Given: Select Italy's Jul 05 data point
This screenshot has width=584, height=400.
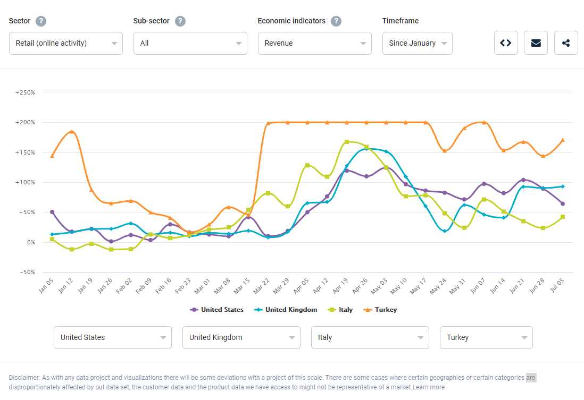Looking at the screenshot, I should point(563,217).
